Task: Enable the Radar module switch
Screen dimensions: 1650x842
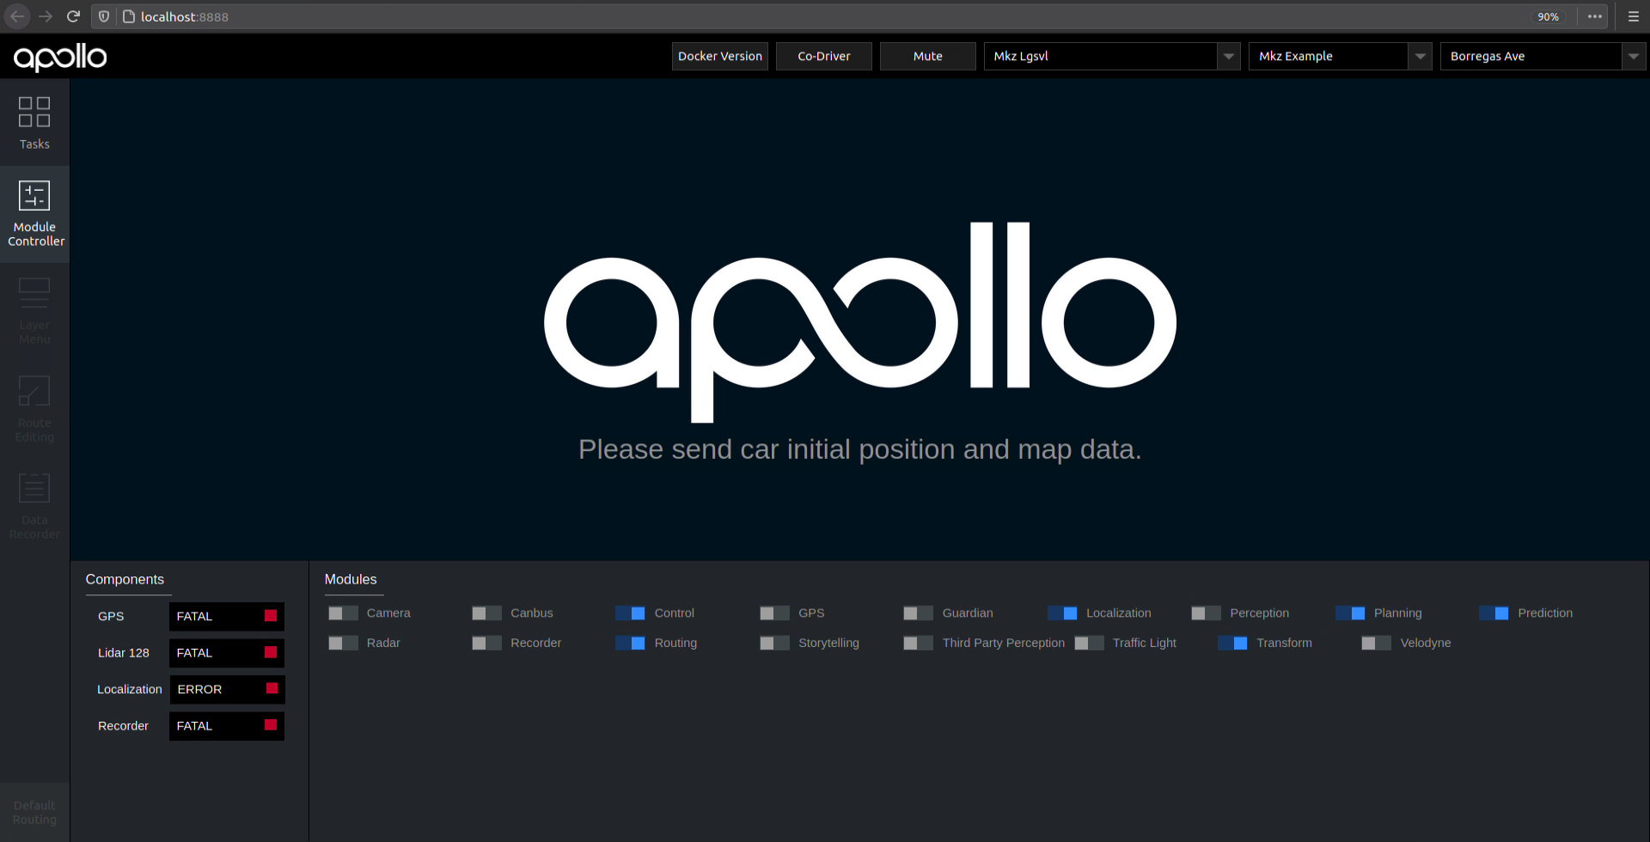Action: (343, 643)
